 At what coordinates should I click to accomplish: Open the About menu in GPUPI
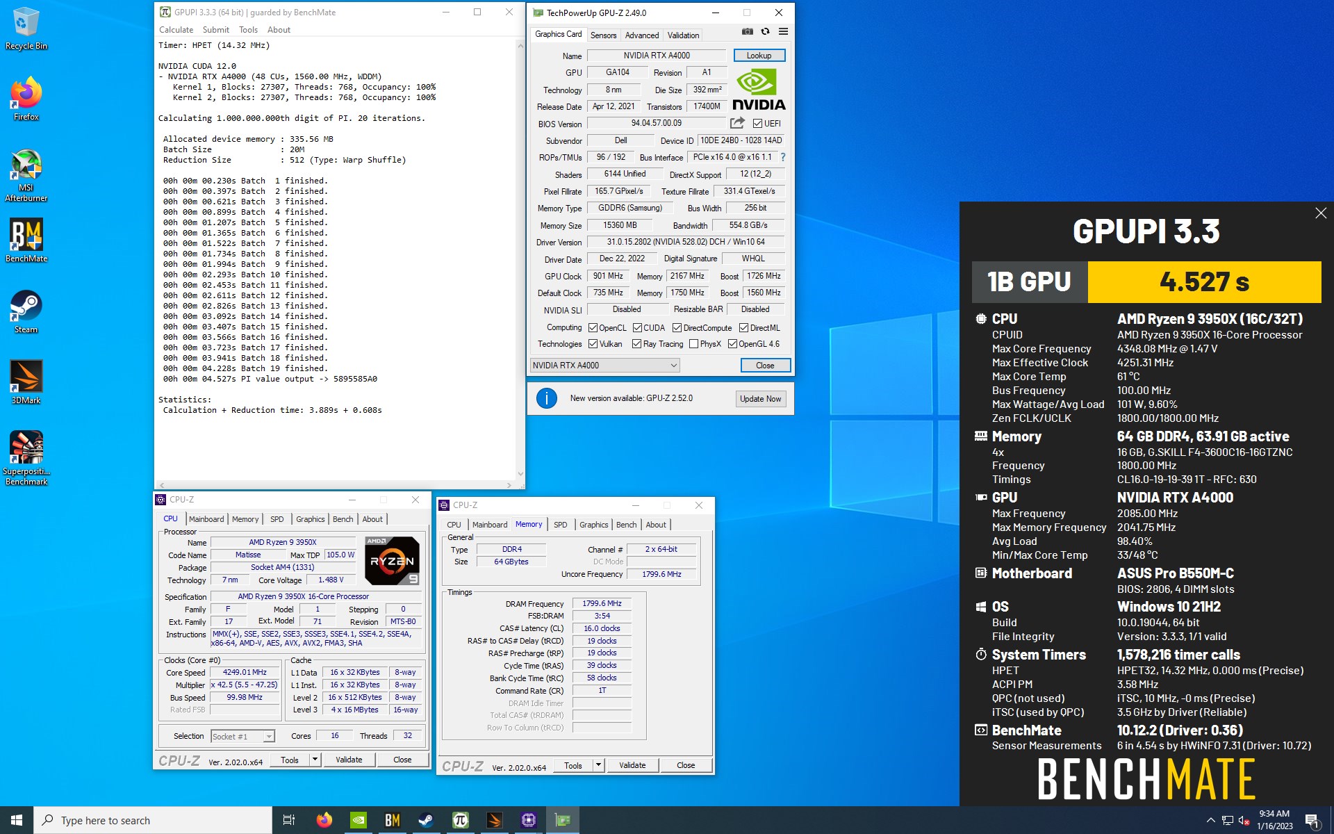coord(279,30)
